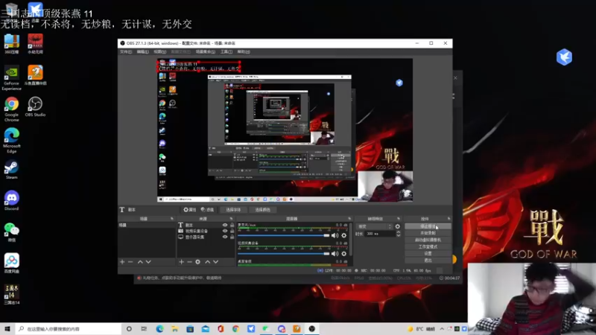The width and height of the screenshot is (596, 335).
Task: Open Microsoft Edge desktop shortcut
Action: pyautogui.click(x=11, y=141)
